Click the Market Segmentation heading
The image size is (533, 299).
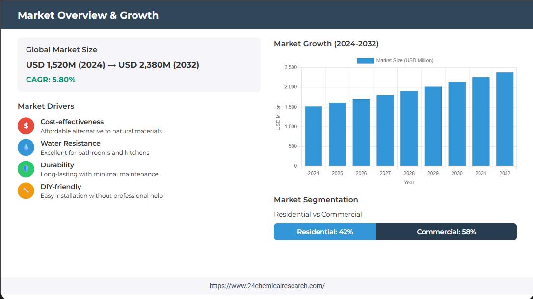coord(316,199)
